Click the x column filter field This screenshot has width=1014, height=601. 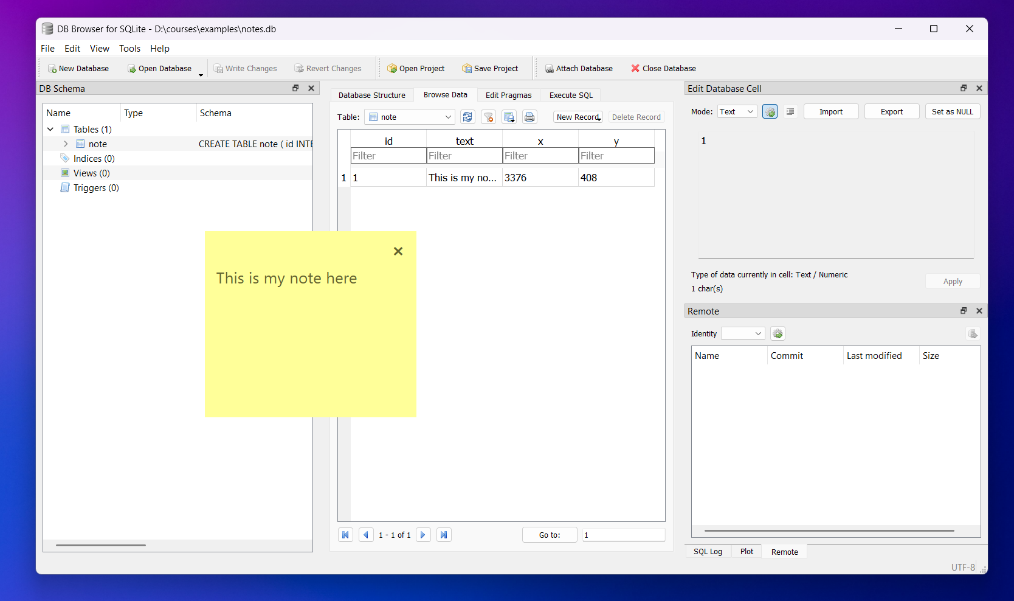point(540,156)
